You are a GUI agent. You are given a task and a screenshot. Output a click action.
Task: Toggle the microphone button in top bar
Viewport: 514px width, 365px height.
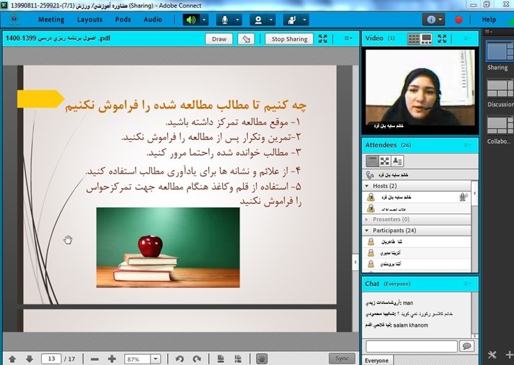pyautogui.click(x=224, y=20)
